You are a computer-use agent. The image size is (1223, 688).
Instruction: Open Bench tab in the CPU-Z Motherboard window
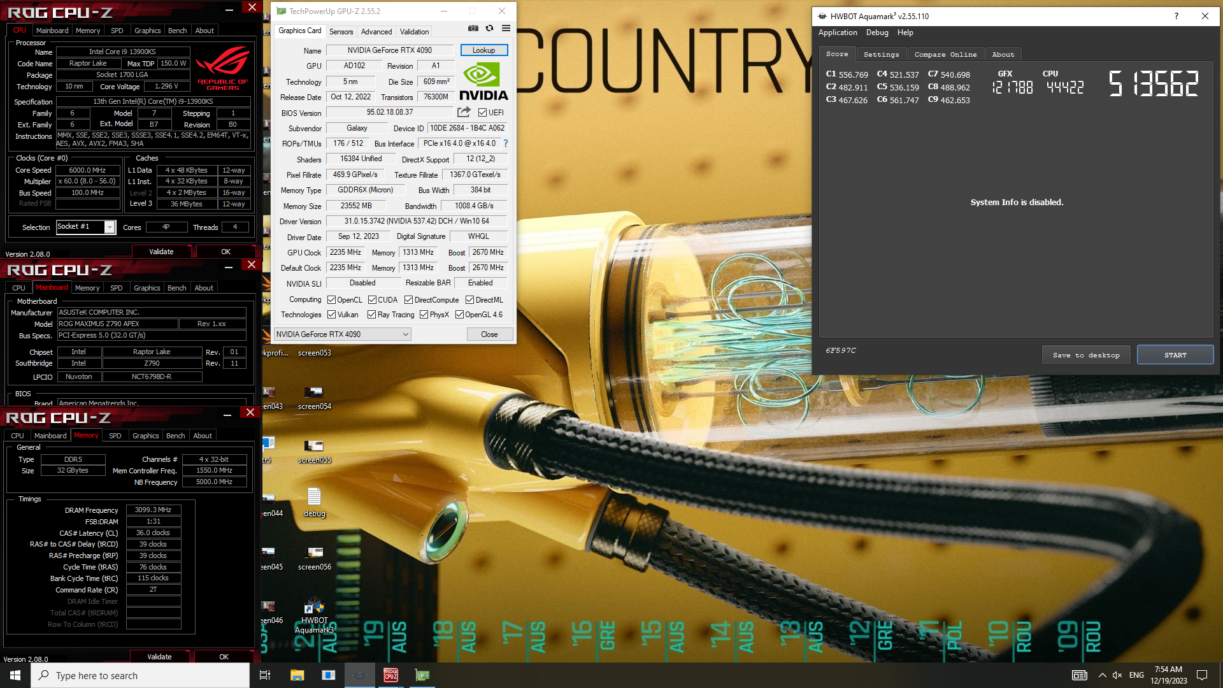tap(176, 288)
